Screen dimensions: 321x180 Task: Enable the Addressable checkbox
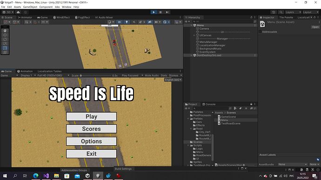261,32
